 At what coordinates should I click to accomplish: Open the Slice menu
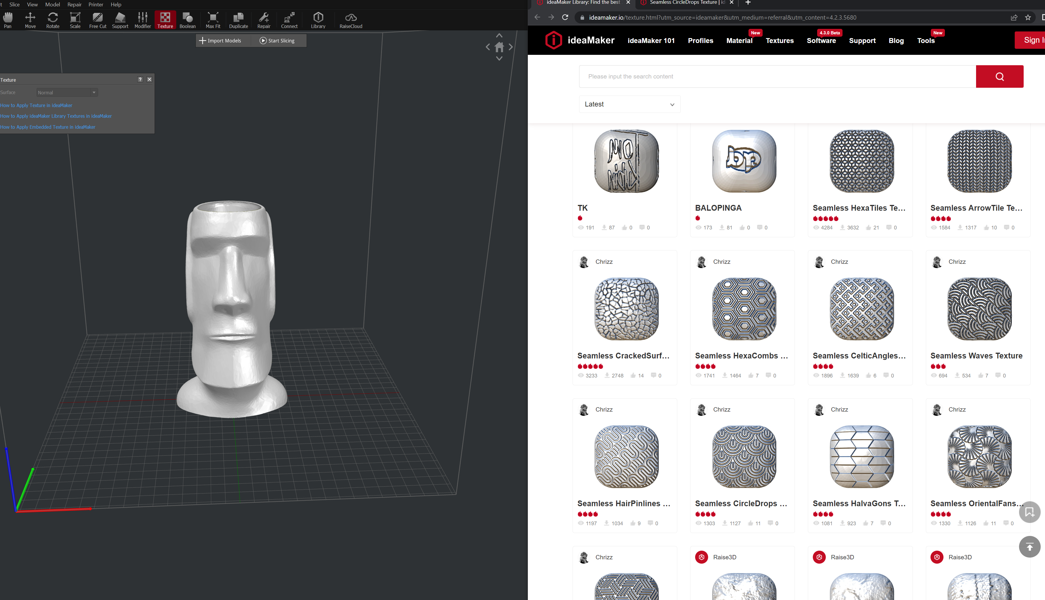click(14, 5)
